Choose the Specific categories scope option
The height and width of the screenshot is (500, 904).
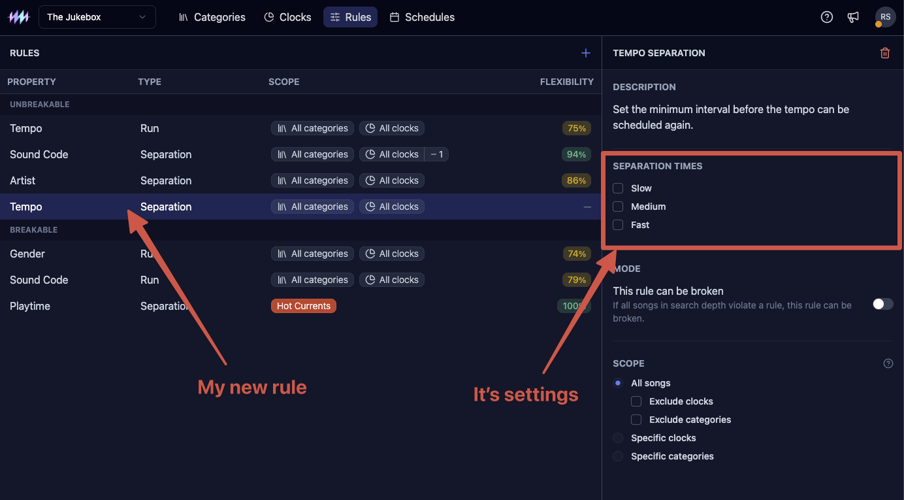pos(618,456)
